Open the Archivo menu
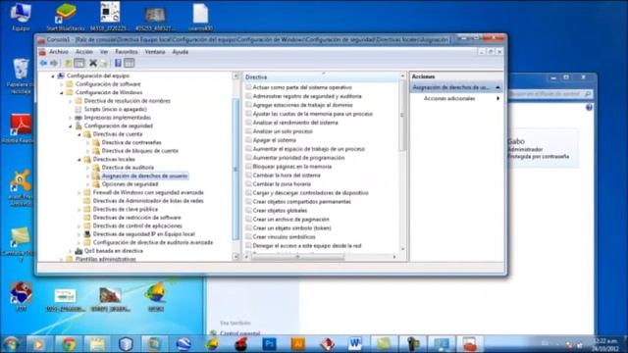This screenshot has height=353, width=628. [x=59, y=52]
